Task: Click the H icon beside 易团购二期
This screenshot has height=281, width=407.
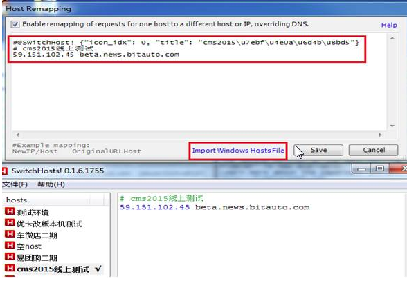Action: point(10,257)
